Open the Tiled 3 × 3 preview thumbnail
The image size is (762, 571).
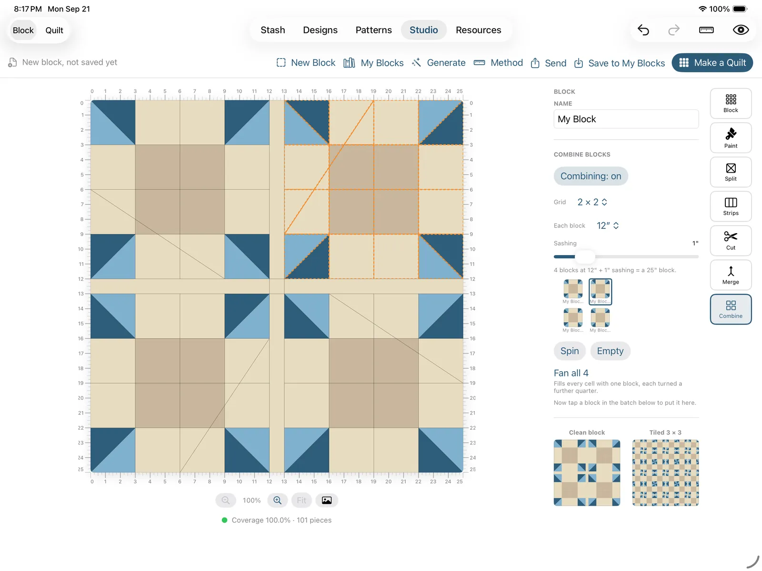[665, 473]
